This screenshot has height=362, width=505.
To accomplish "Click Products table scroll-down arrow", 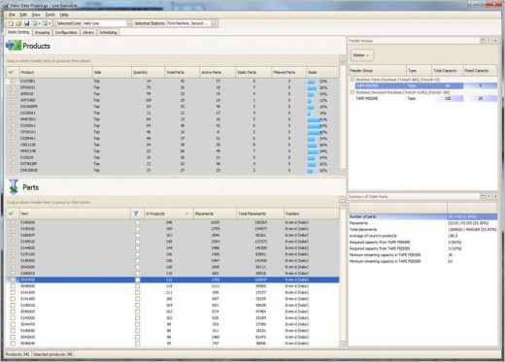I will (342, 172).
